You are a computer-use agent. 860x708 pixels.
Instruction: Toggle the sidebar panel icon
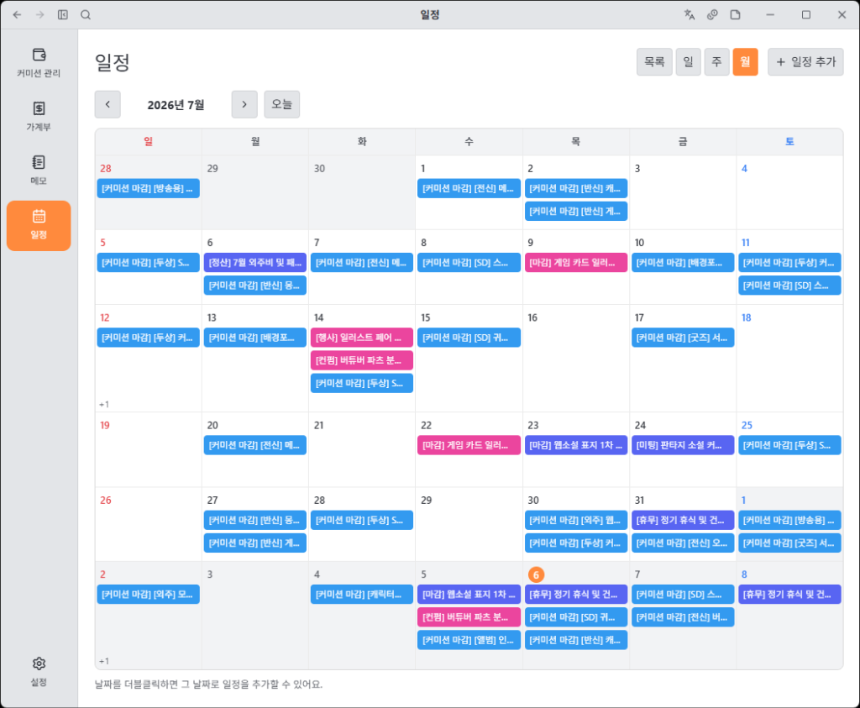(63, 15)
